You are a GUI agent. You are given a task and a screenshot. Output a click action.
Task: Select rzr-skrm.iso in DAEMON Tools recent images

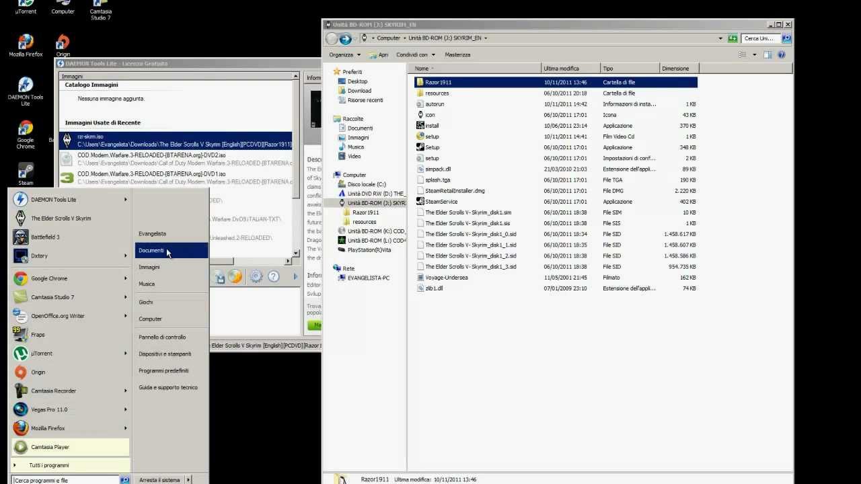pyautogui.click(x=176, y=140)
